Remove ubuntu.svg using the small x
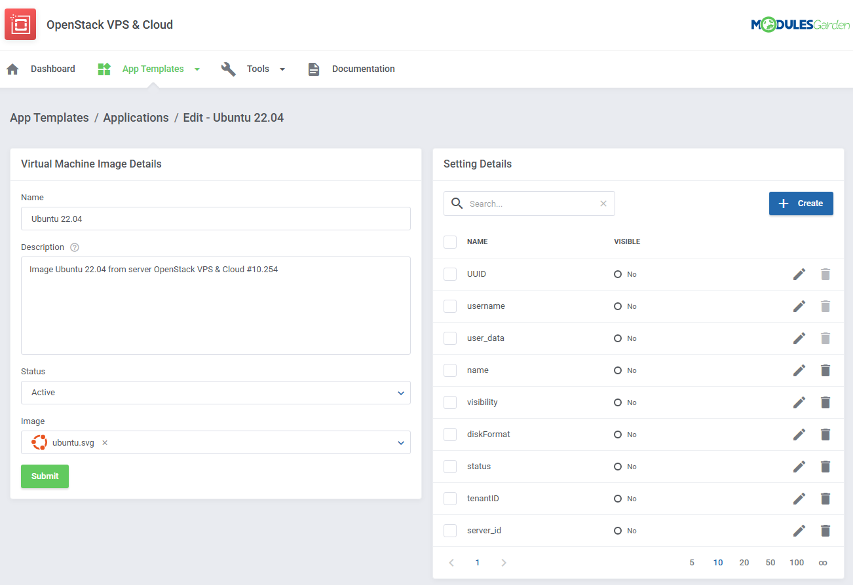This screenshot has height=585, width=853. coord(105,443)
